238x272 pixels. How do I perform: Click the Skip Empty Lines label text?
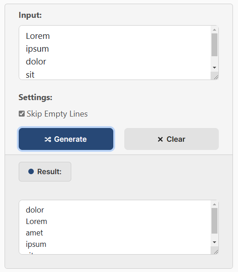click(x=57, y=114)
